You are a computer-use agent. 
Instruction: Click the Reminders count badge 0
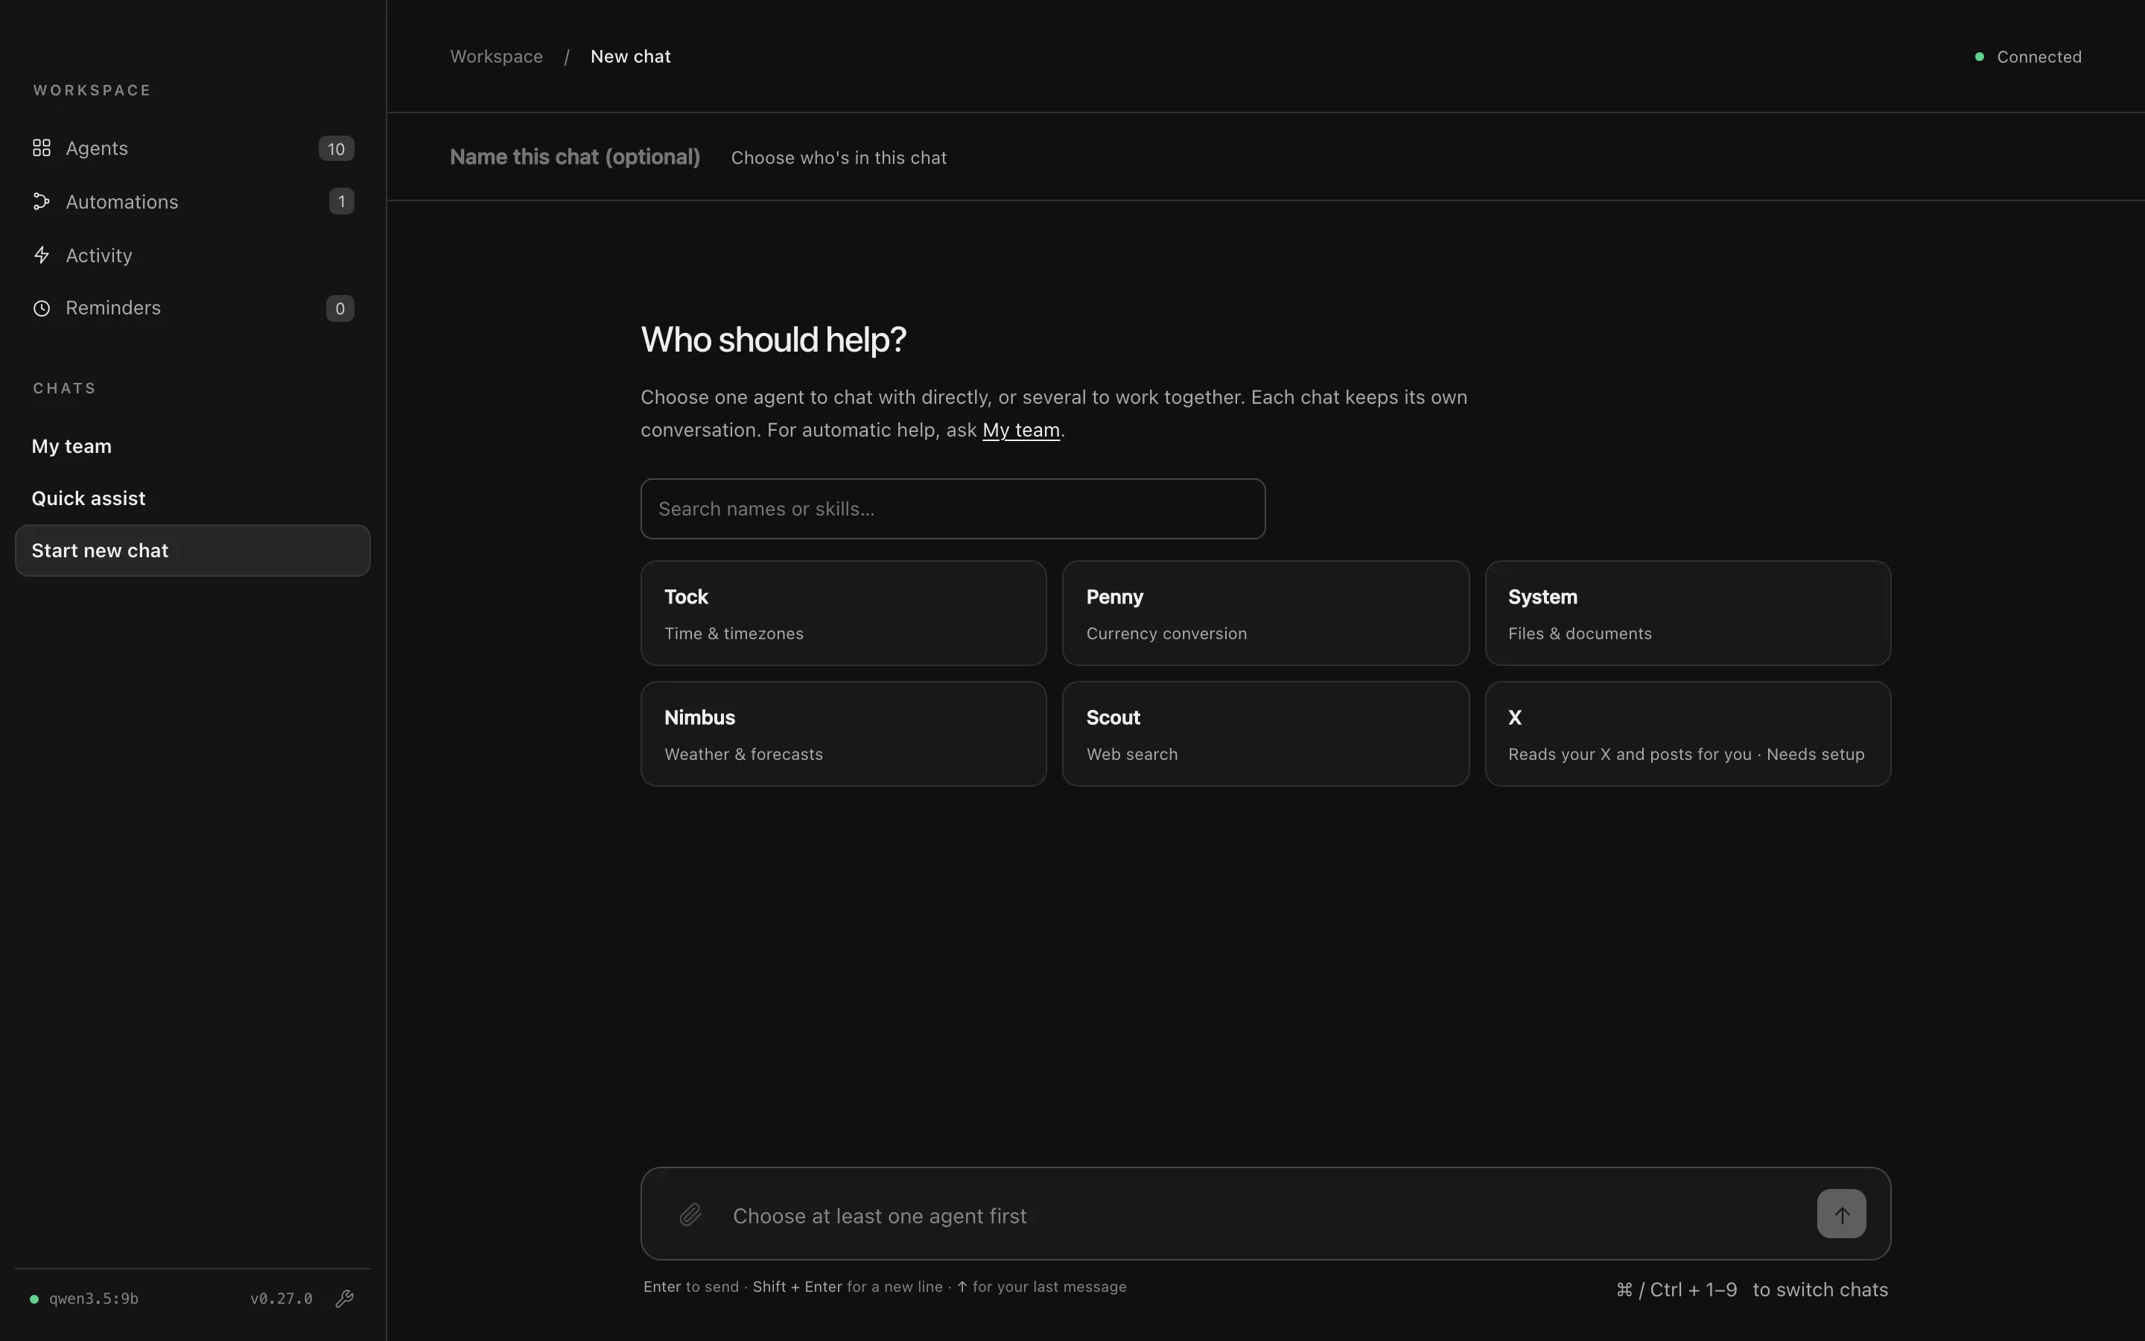340,308
